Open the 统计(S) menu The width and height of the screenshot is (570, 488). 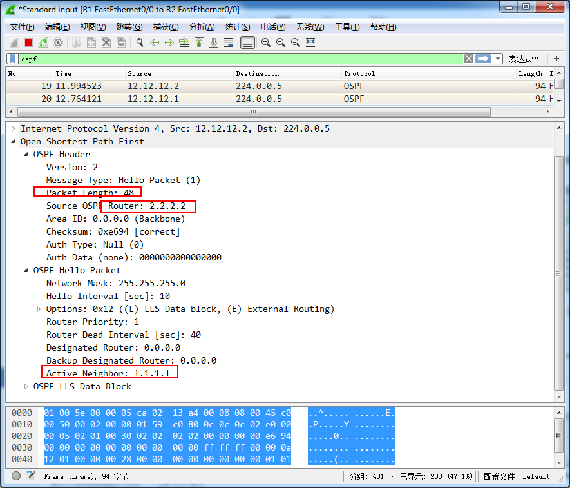pos(238,27)
